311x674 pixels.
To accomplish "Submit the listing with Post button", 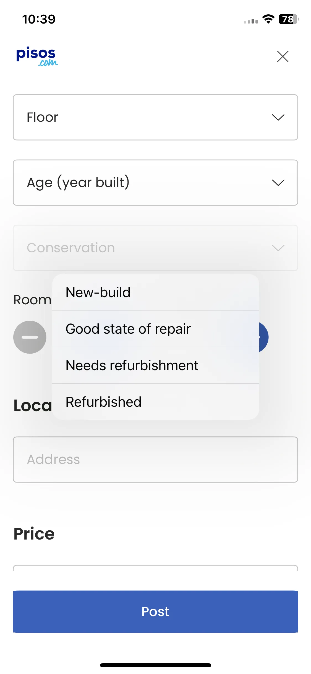I will 155,611.
